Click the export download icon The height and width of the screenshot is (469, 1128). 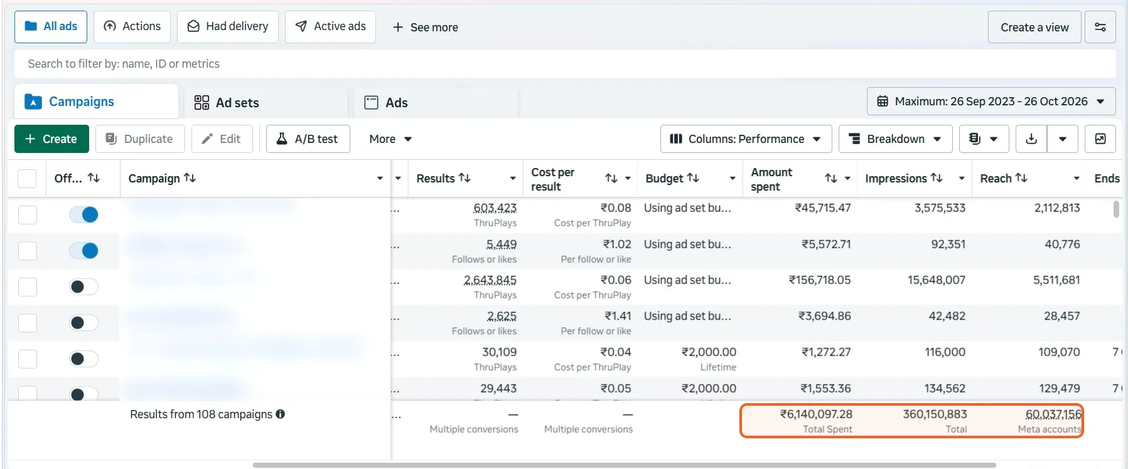[1031, 139]
